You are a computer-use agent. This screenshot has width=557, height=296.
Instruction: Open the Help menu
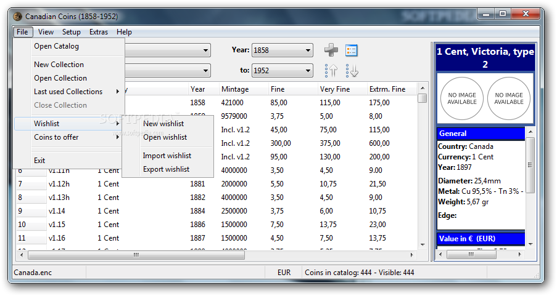pyautogui.click(x=124, y=32)
